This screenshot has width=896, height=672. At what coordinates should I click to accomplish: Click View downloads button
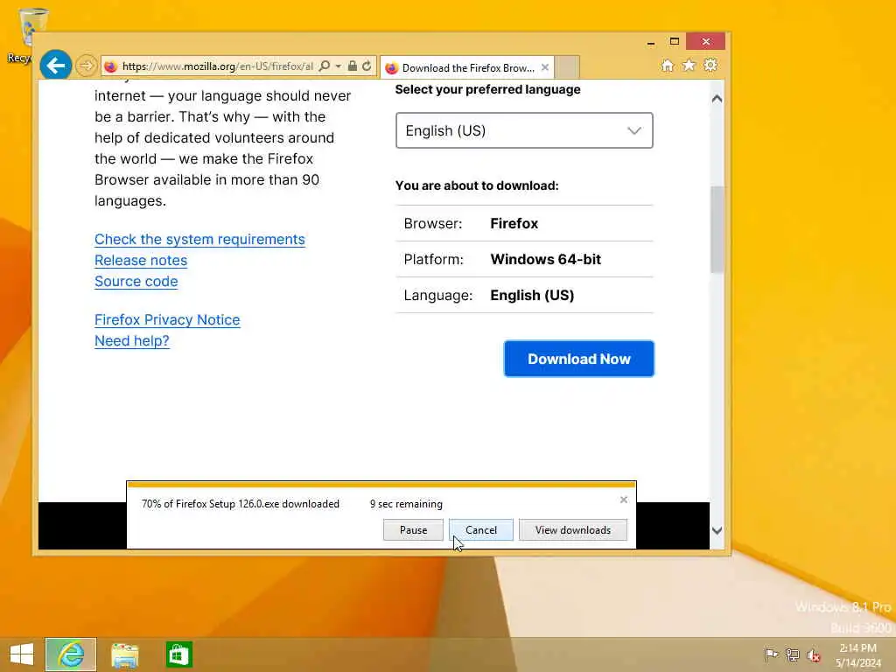pyautogui.click(x=572, y=529)
